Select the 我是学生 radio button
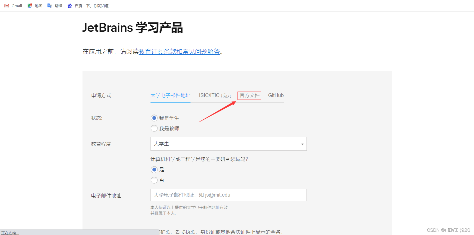The height and width of the screenshot is (235, 474). [x=154, y=118]
